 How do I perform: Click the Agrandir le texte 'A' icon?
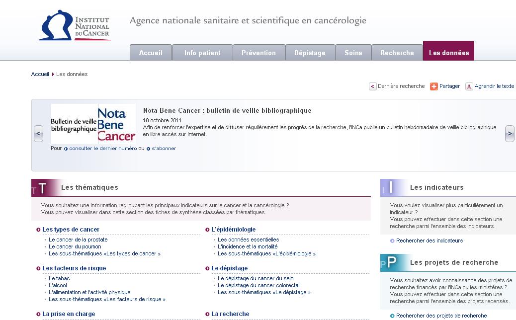point(469,86)
